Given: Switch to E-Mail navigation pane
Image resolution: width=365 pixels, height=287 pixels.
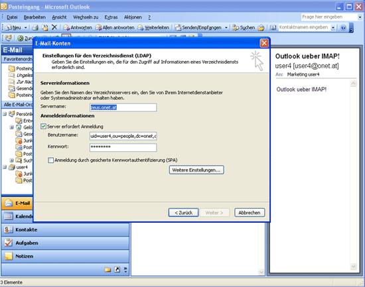Looking at the screenshot, I should click(x=17, y=203).
